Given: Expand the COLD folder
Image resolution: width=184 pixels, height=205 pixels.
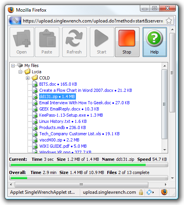Looking at the screenshot, I should (28, 78).
